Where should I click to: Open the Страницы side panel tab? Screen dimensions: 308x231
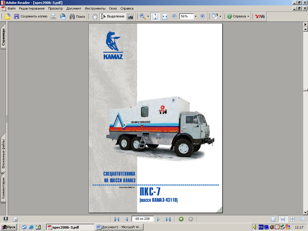tap(3, 36)
